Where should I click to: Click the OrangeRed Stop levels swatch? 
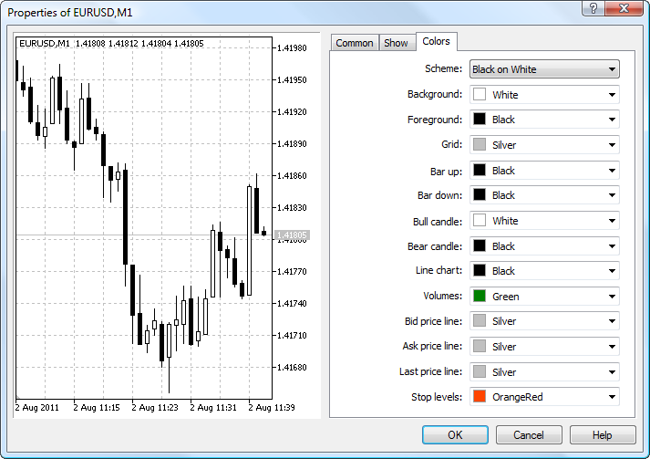pyautogui.click(x=480, y=396)
